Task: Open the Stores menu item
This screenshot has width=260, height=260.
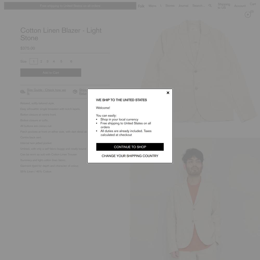Action: coord(170,6)
